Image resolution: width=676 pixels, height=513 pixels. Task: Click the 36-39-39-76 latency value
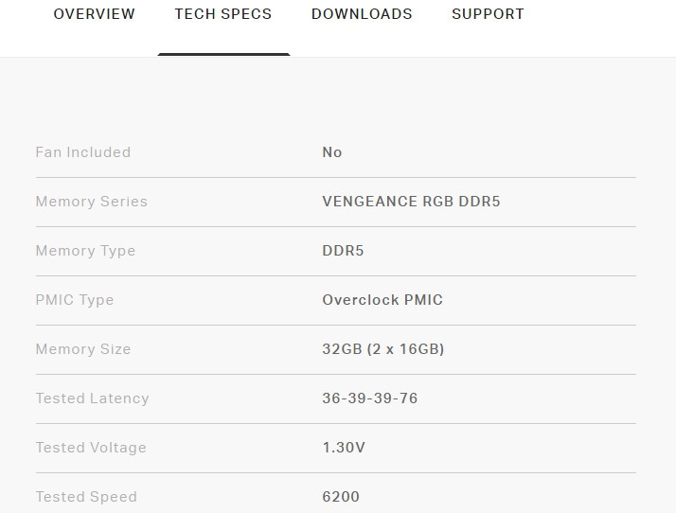[x=370, y=398]
